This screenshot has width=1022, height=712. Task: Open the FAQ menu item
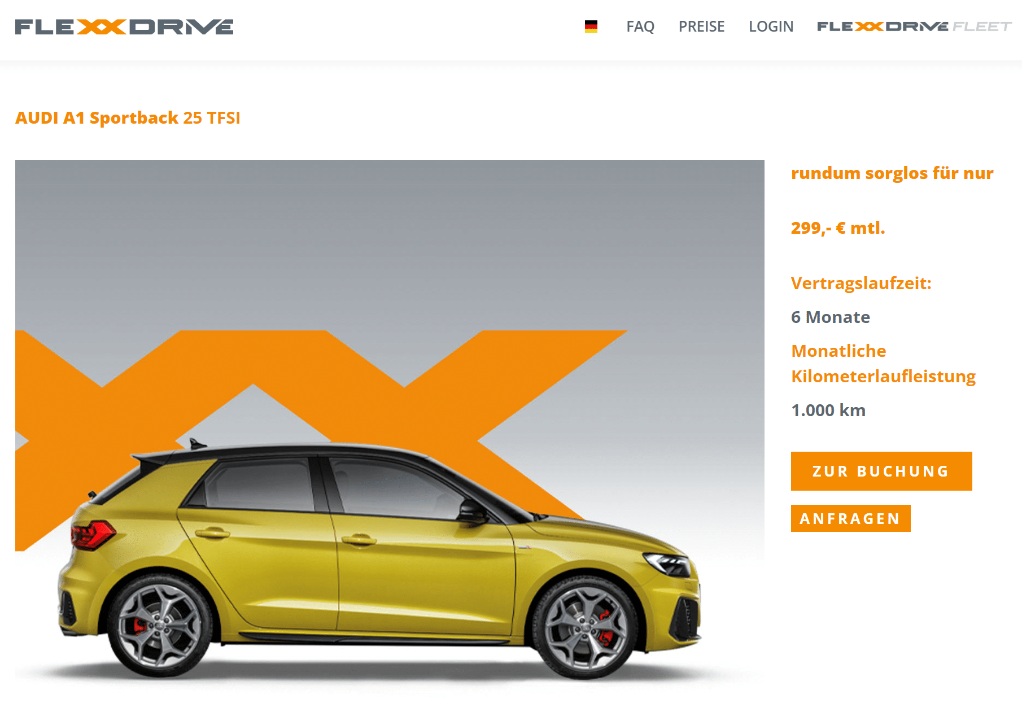point(640,27)
